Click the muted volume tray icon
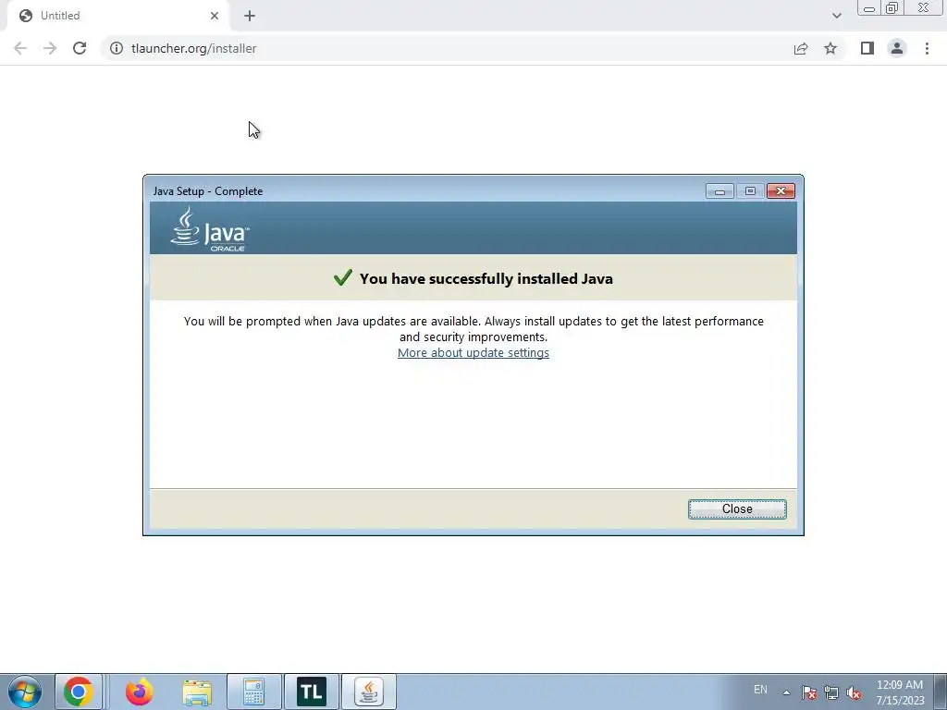This screenshot has width=947, height=710. tap(854, 692)
